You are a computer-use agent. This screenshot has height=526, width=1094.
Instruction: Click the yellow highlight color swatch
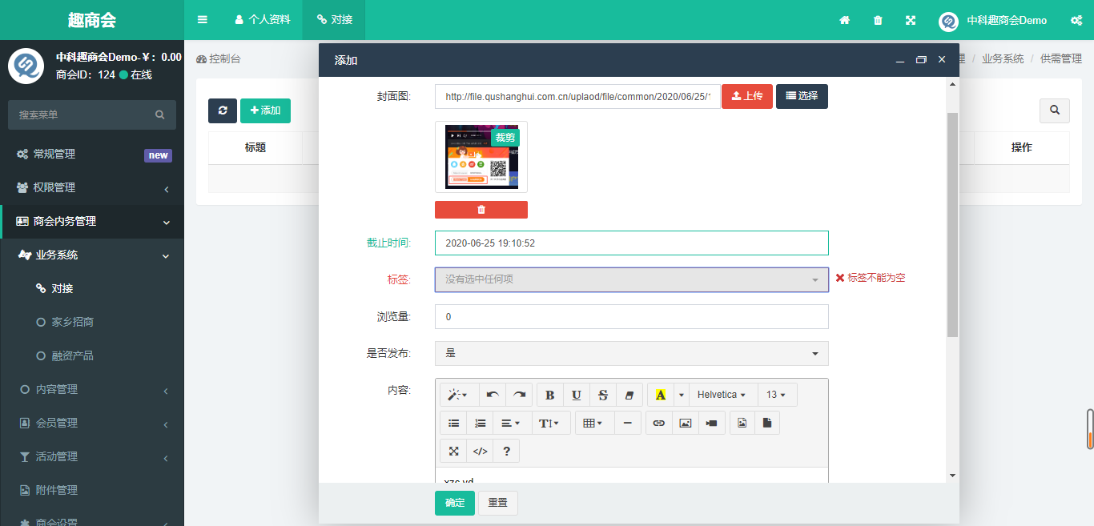tap(660, 395)
